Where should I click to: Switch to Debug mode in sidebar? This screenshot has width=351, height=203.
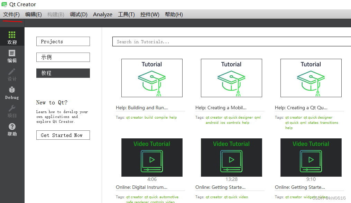pos(12,93)
